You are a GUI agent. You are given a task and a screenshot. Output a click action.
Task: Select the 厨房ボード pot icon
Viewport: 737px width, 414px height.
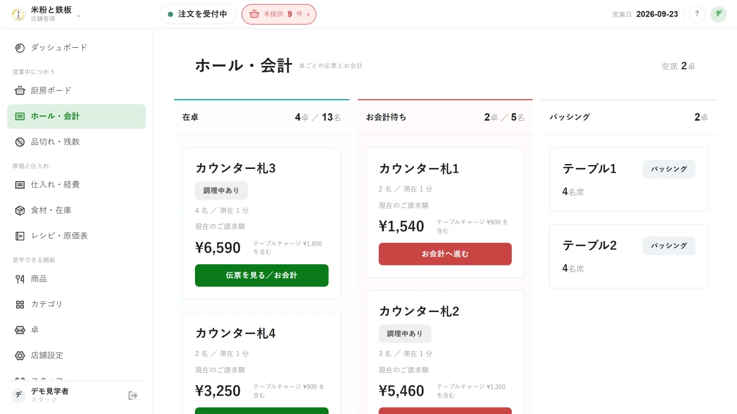click(20, 91)
